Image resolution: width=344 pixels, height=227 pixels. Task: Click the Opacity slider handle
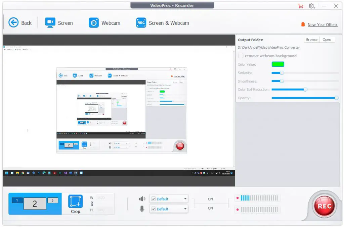tap(337, 98)
